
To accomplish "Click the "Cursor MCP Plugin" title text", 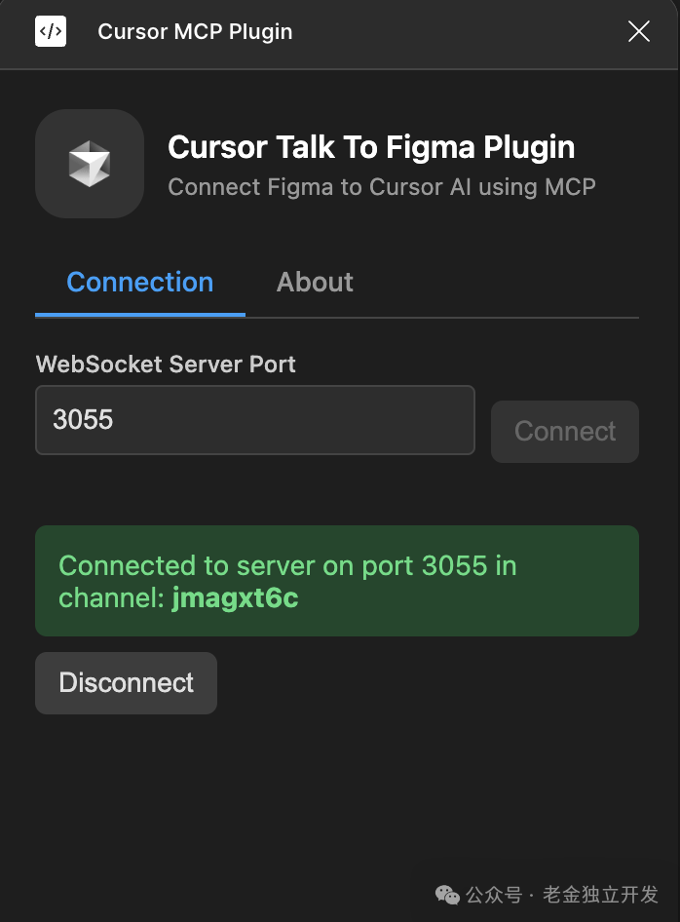I will pos(195,32).
